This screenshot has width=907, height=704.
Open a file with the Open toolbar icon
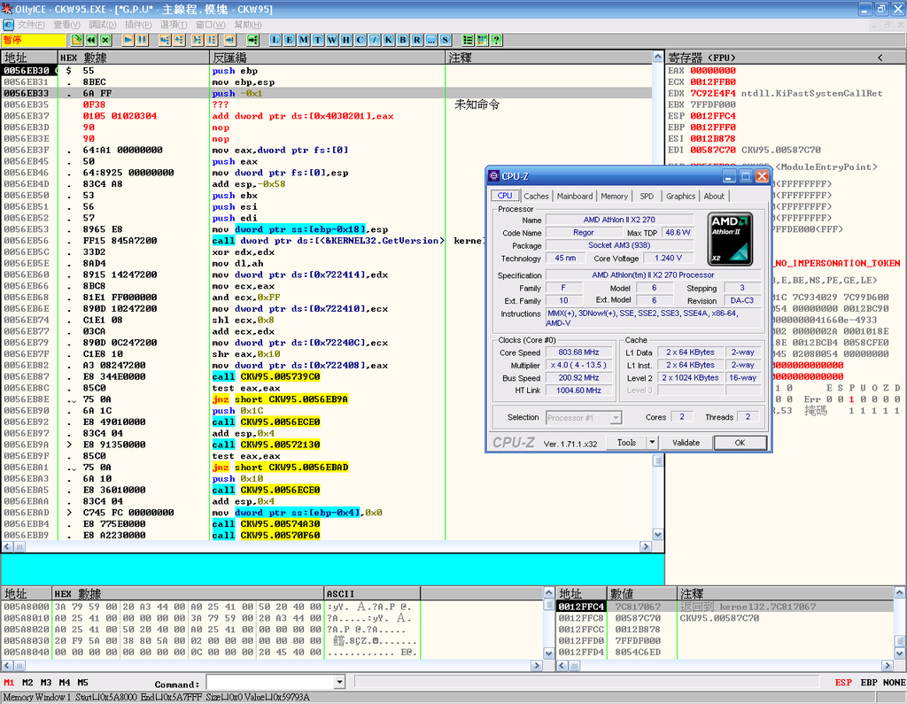click(77, 40)
